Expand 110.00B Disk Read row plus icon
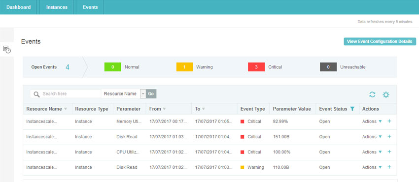The height and width of the screenshot is (182, 419). (x=389, y=167)
